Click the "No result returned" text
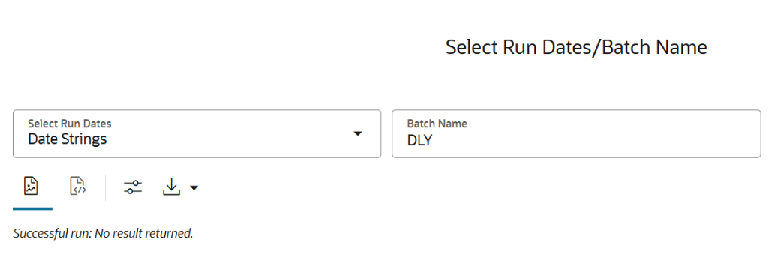772x272 pixels. 144,233
